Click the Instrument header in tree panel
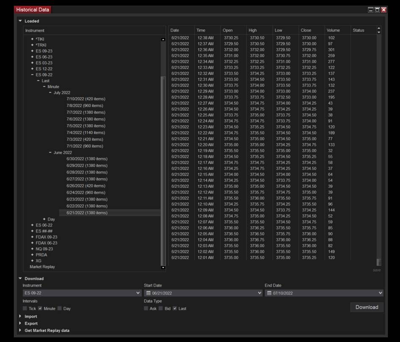400x342 pixels. click(35, 30)
